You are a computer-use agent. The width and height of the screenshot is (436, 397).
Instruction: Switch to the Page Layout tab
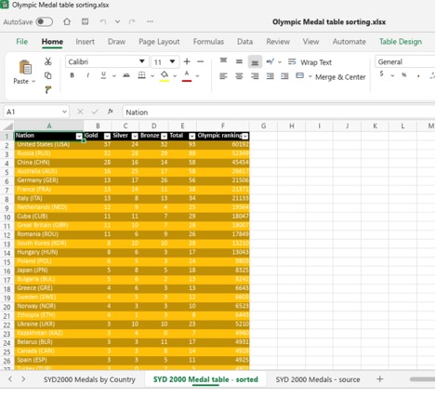click(159, 42)
